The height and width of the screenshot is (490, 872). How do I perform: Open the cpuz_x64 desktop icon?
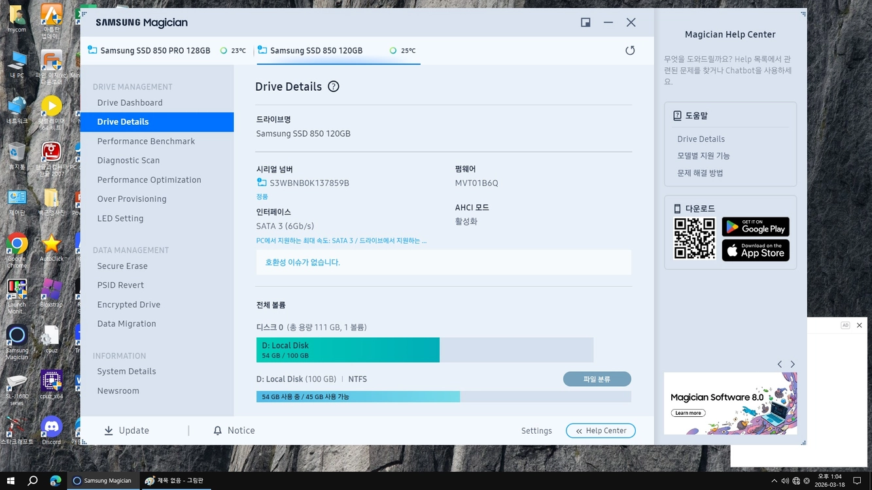click(51, 384)
